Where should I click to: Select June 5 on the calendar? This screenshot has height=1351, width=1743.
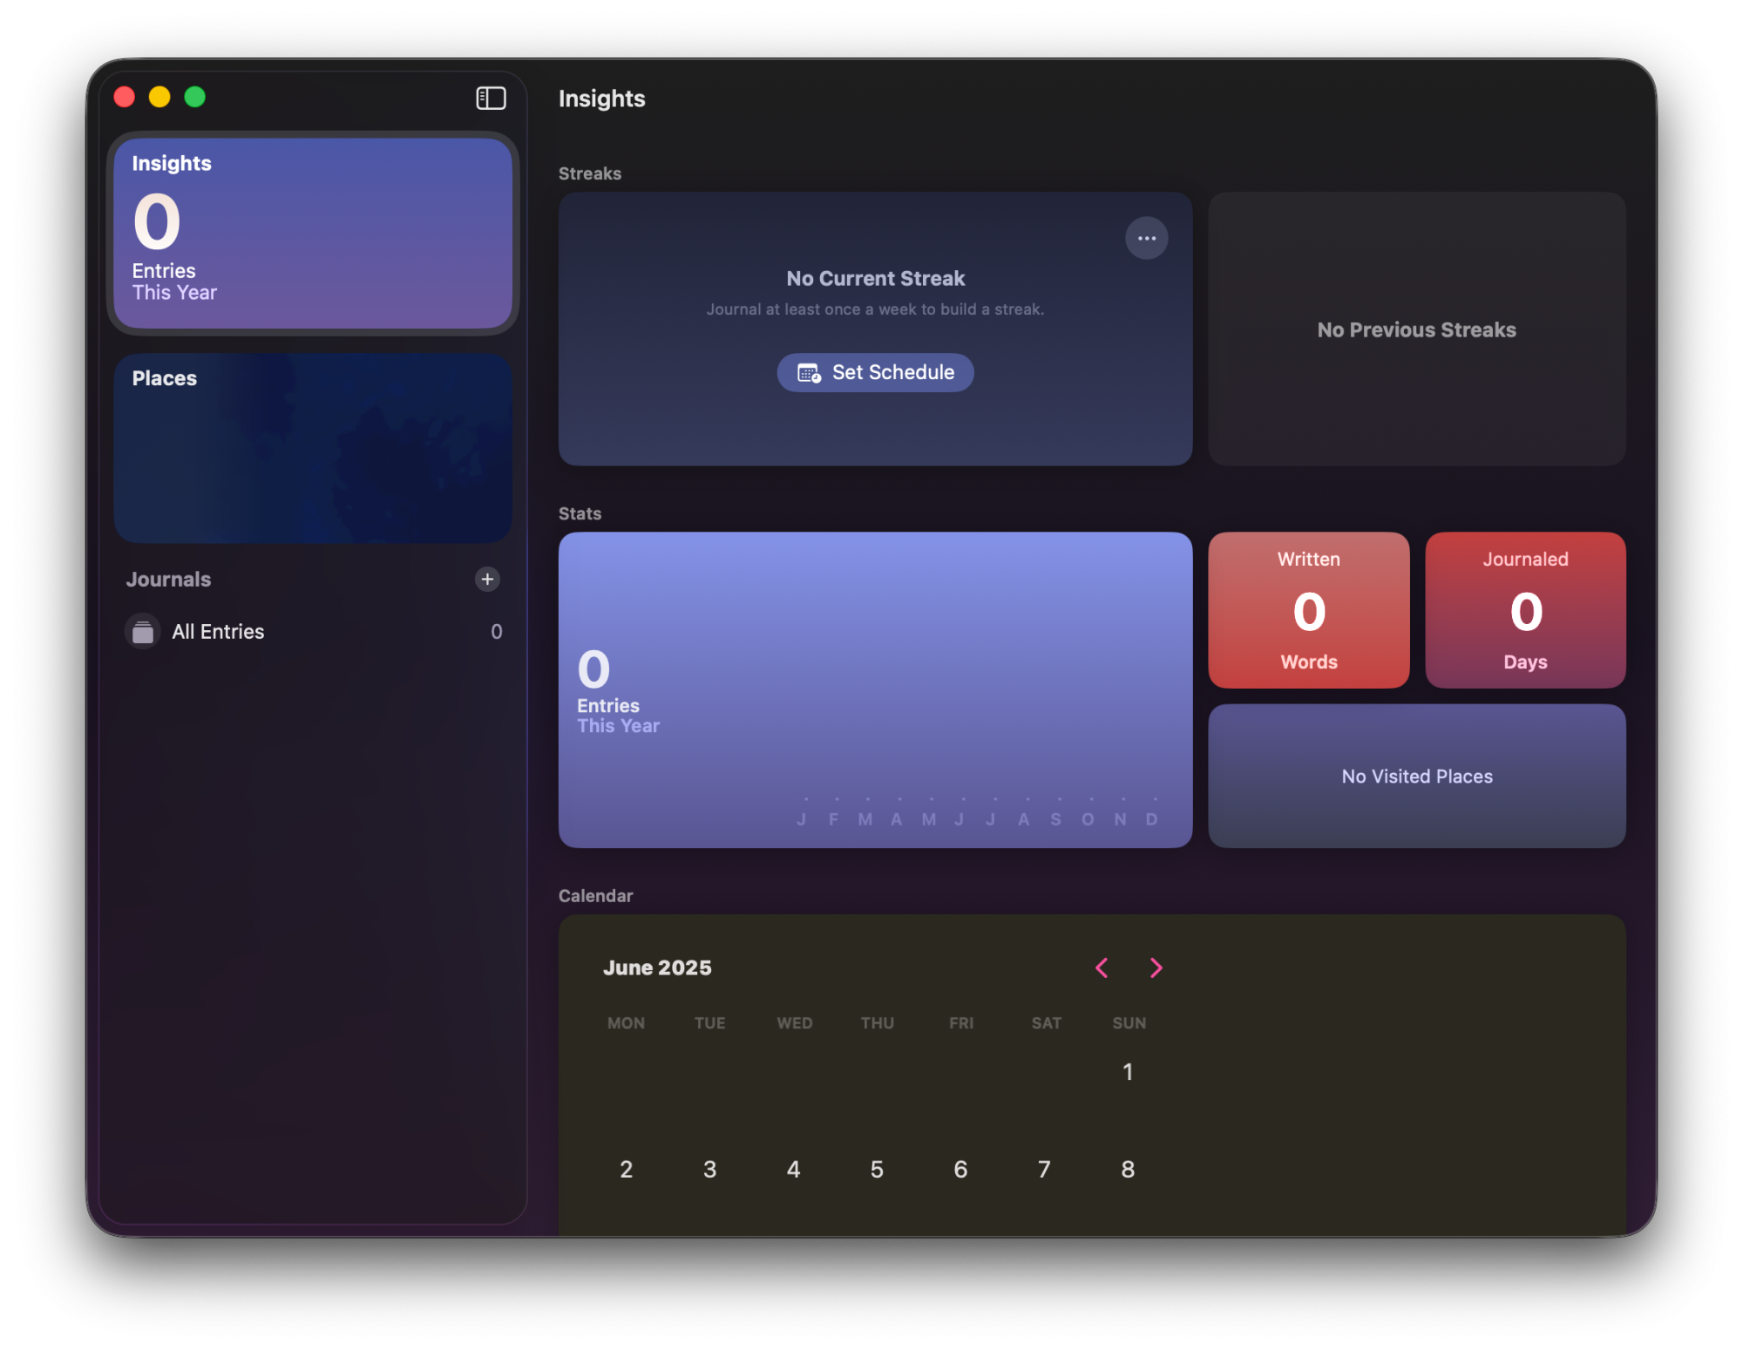877,1170
